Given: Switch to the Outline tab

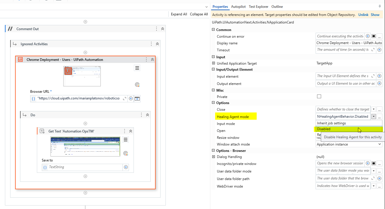Looking at the screenshot, I should [x=277, y=7].
